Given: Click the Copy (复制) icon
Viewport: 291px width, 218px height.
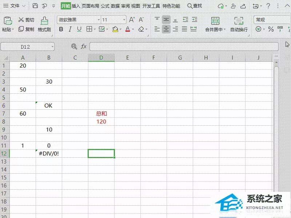Looking at the screenshot, I should point(21,29).
